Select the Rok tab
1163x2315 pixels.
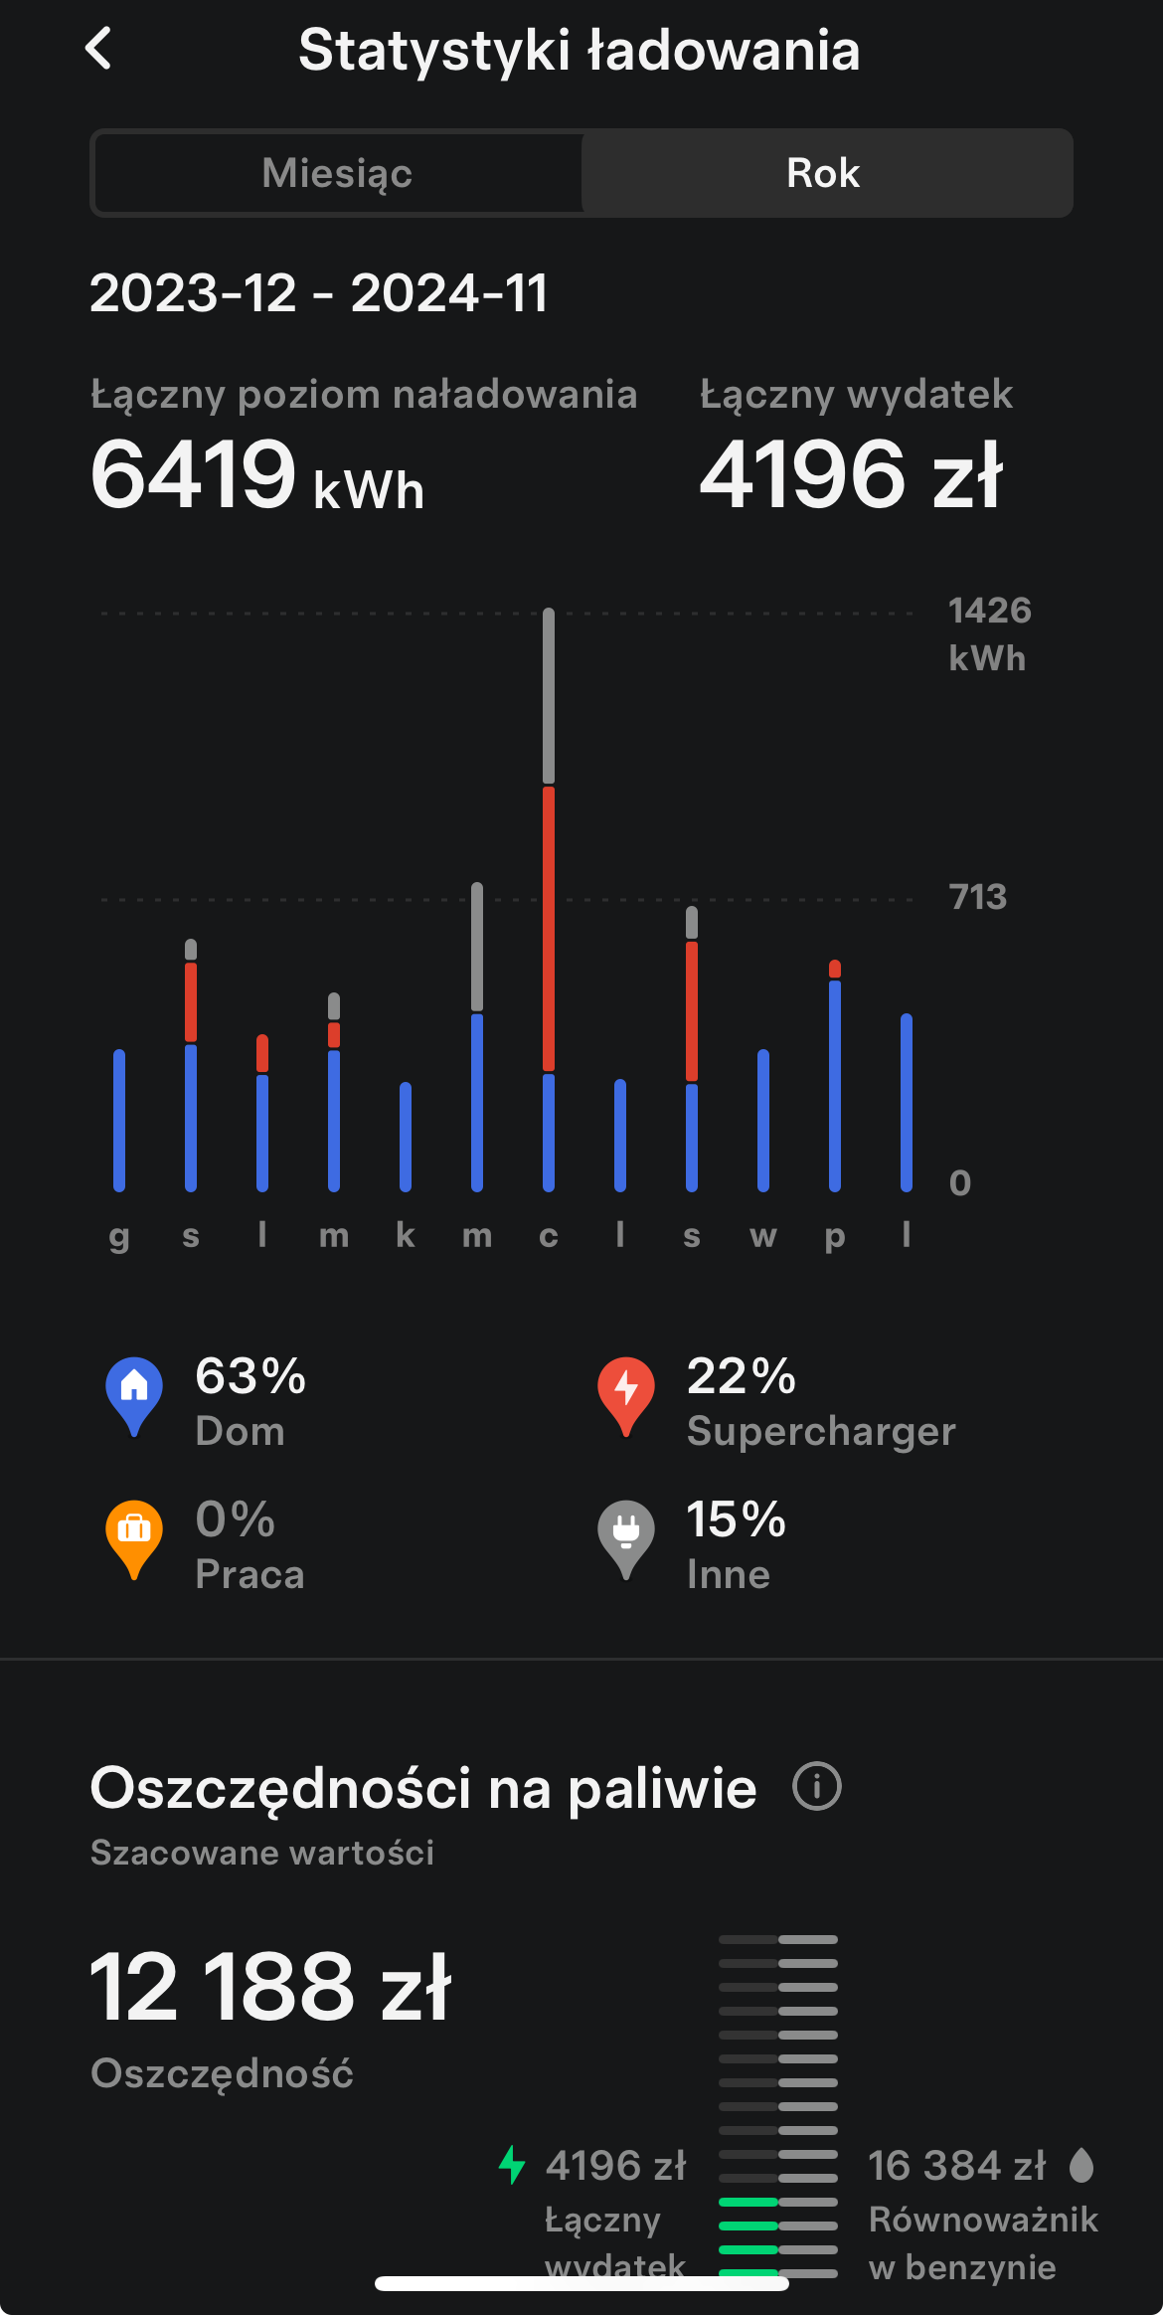coord(824,173)
